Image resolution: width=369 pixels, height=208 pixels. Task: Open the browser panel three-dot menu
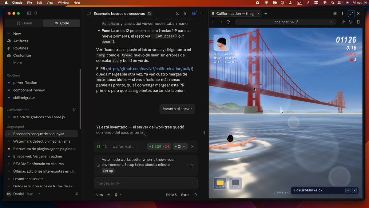pyautogui.click(x=343, y=14)
